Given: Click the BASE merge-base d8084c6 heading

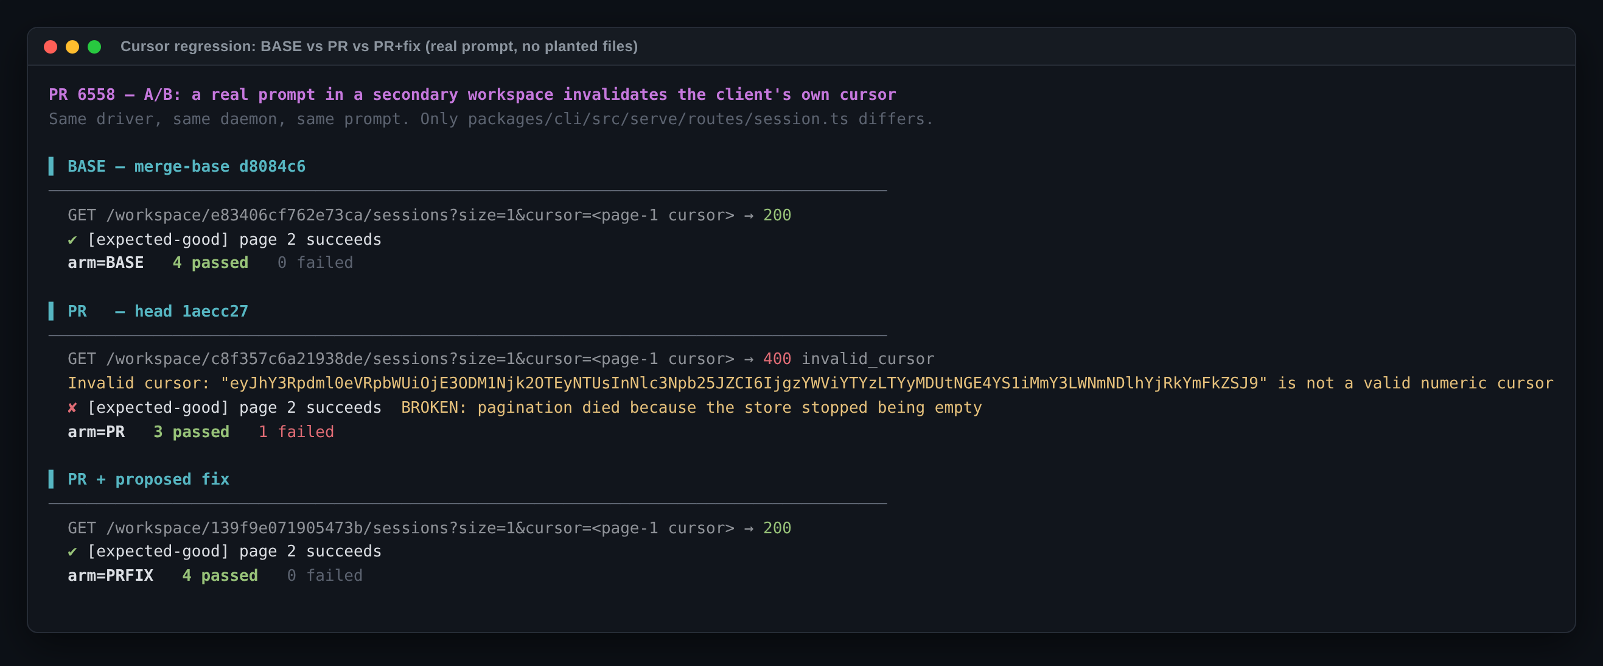Looking at the screenshot, I should 187,167.
